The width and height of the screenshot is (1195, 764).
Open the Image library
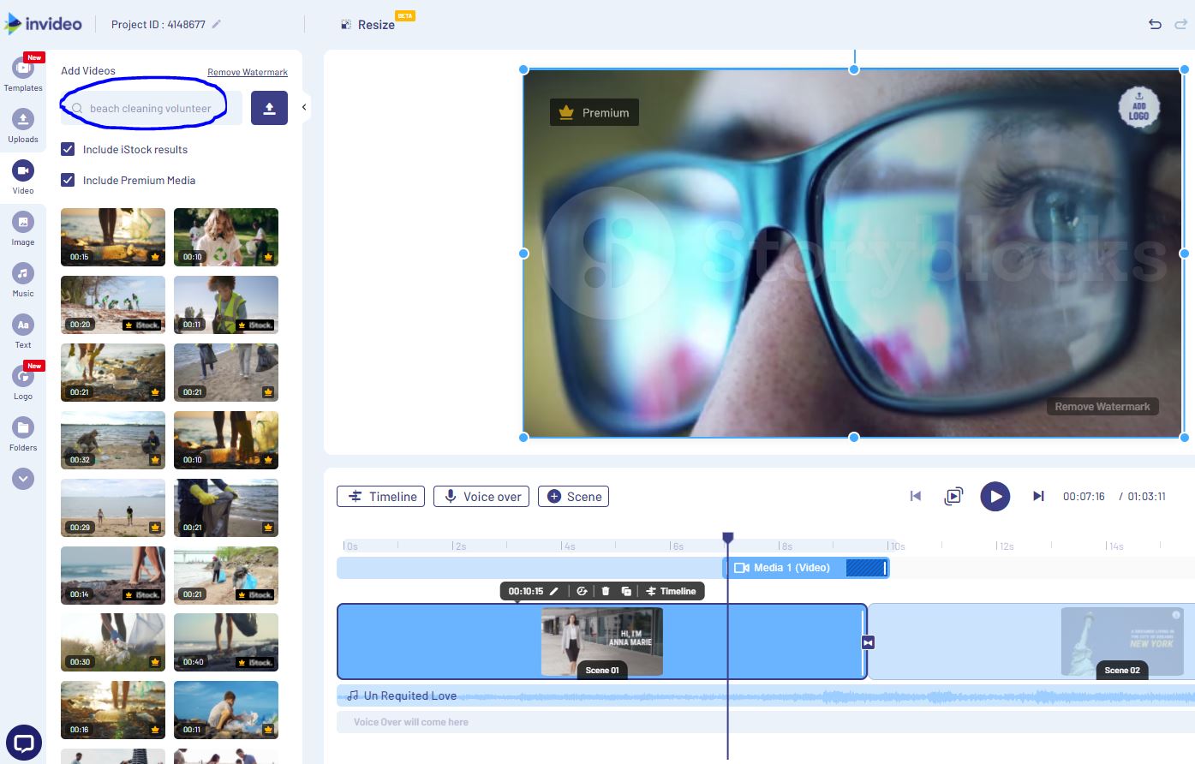[23, 228]
